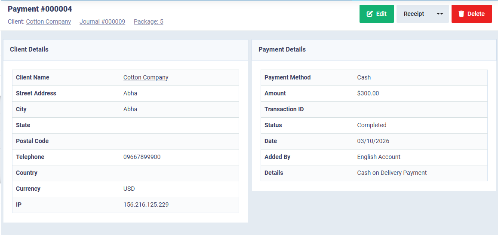Open Cotton Company in the Client Name row
The image size is (498, 235).
point(146,77)
